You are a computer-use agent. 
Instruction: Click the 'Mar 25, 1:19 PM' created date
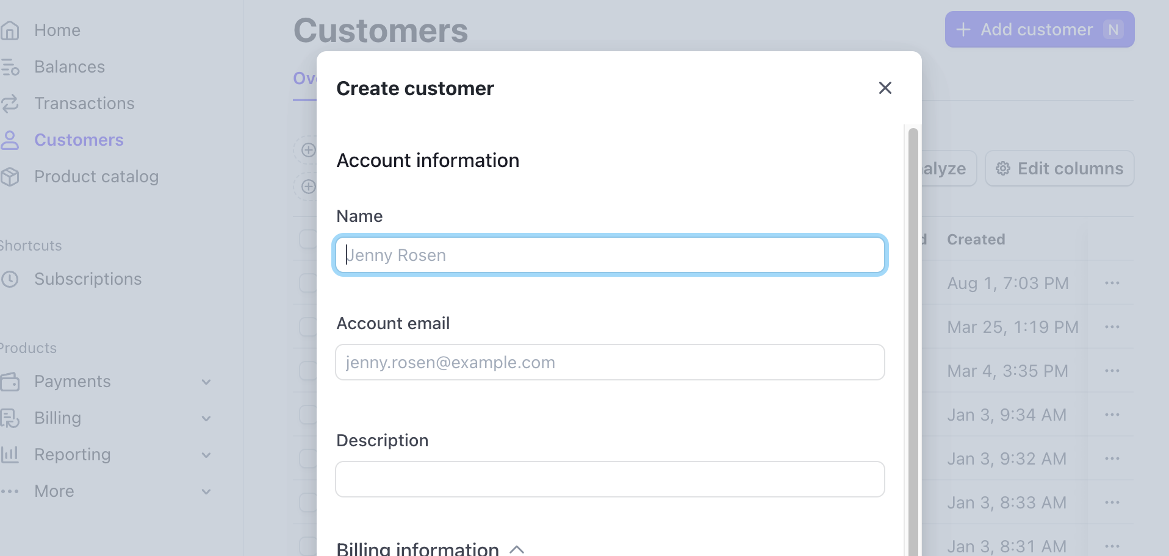[1013, 327]
